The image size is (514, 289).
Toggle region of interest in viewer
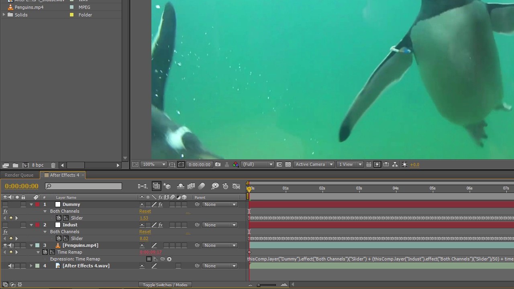coord(181,165)
